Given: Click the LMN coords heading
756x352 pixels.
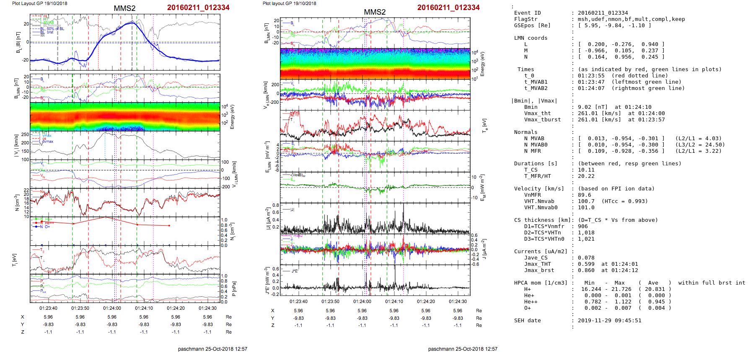Looking at the screenshot, I should coord(531,38).
